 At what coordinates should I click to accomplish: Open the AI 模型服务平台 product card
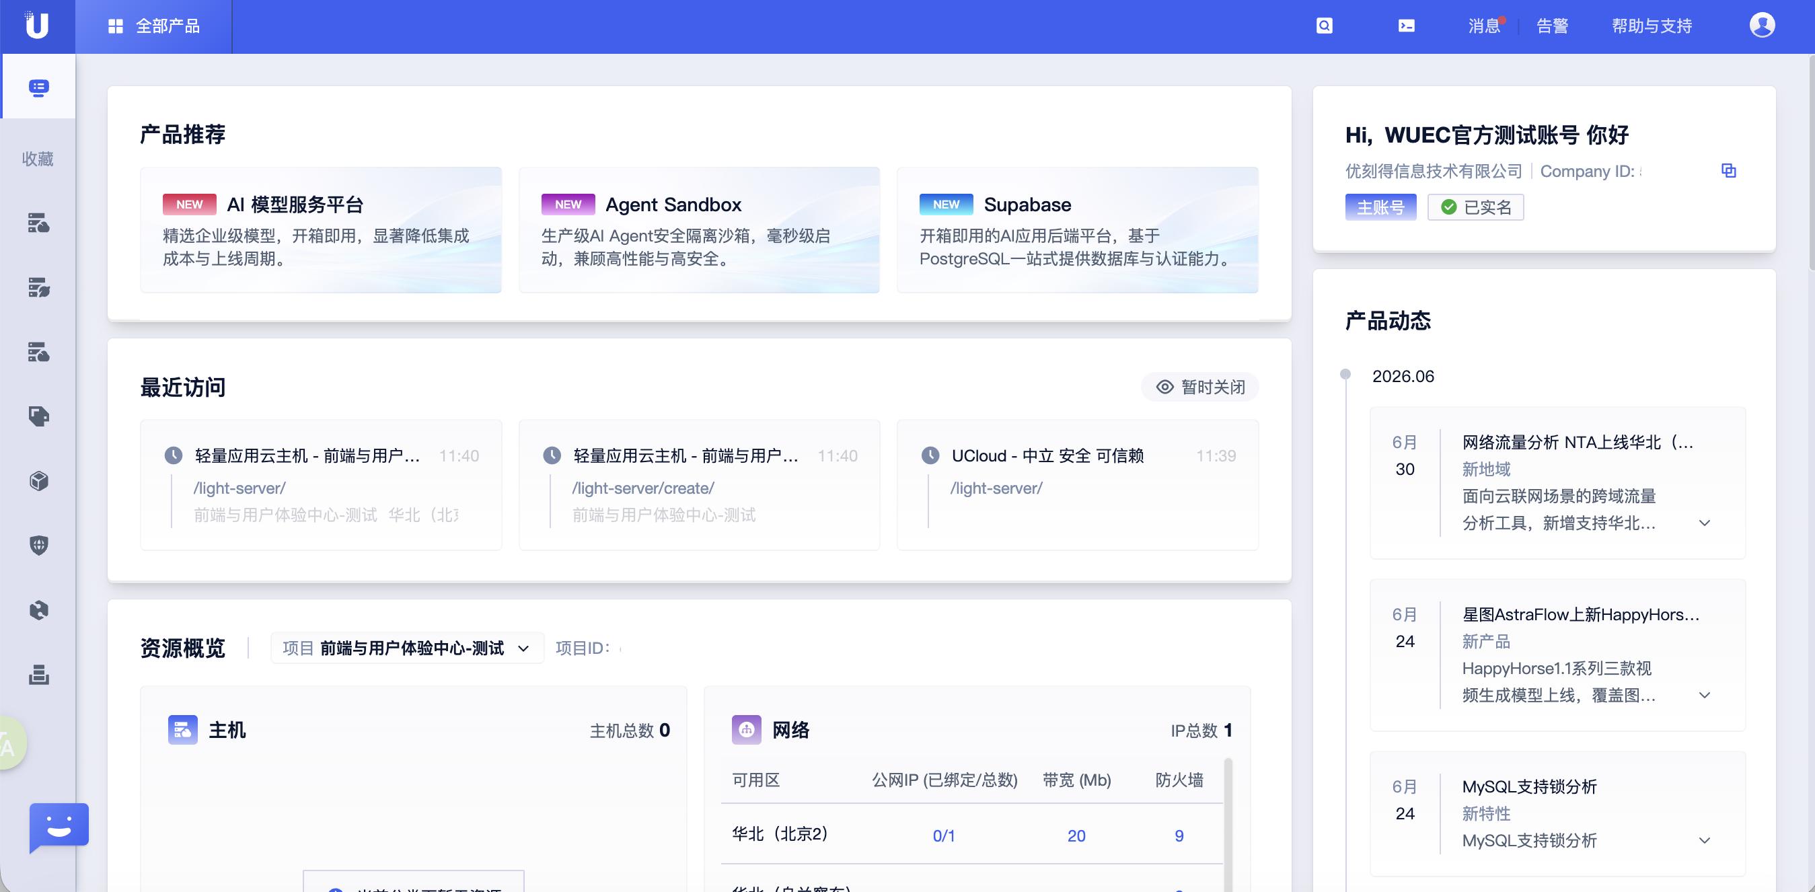(321, 229)
